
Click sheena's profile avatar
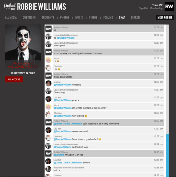(49, 83)
